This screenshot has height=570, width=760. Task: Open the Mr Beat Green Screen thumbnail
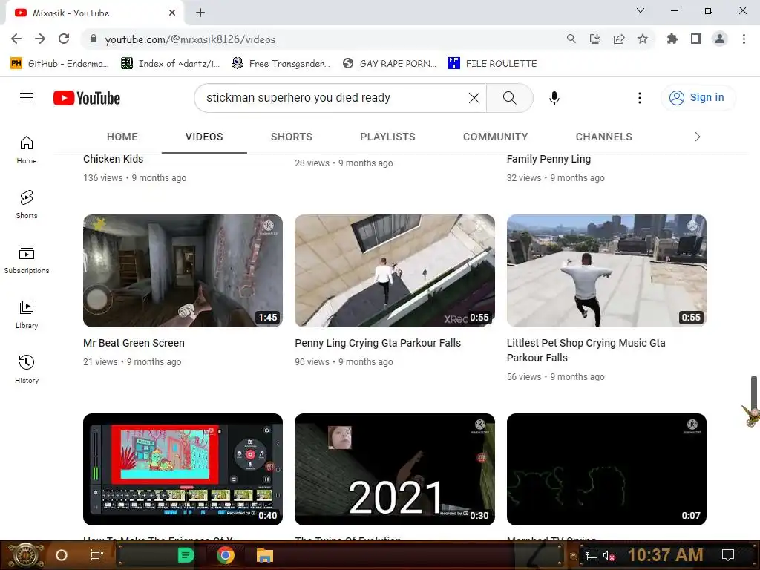tap(183, 271)
